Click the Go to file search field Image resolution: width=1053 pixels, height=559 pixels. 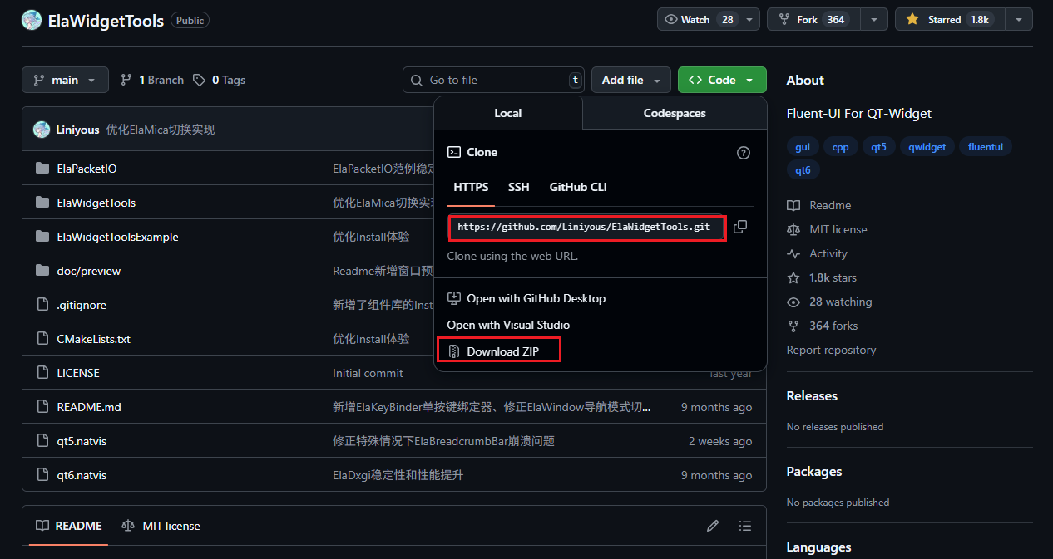click(x=493, y=80)
